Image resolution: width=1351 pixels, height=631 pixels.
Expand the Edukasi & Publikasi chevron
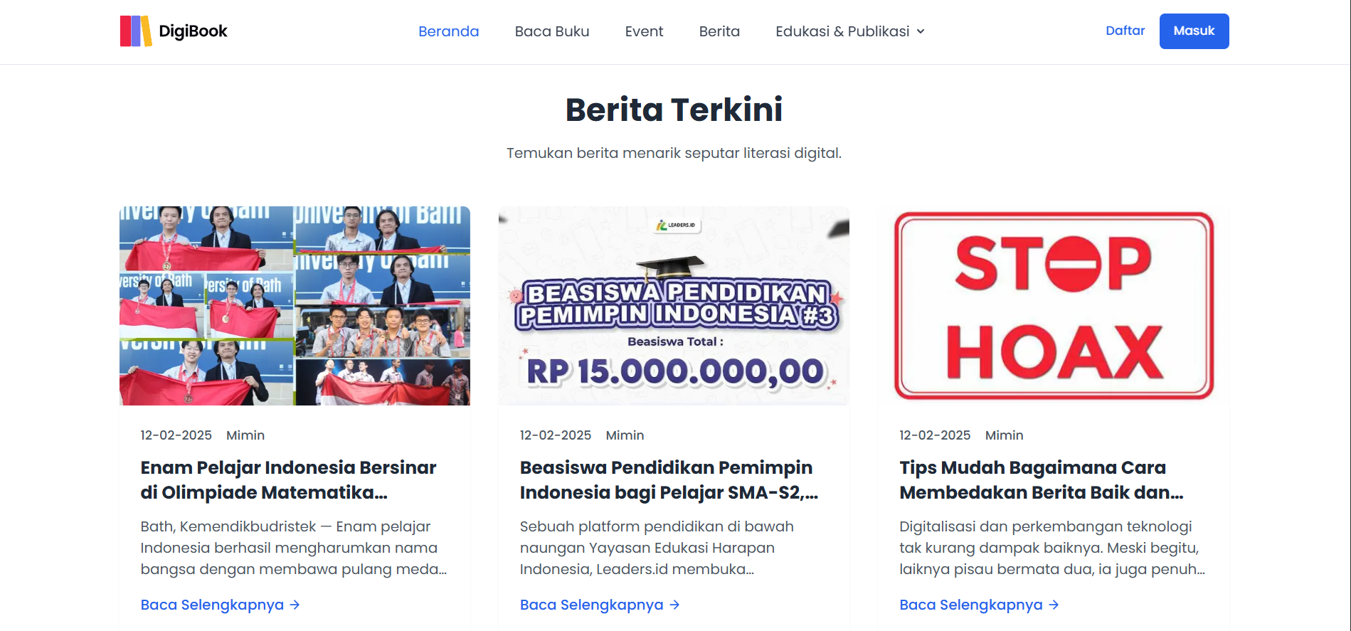[921, 31]
